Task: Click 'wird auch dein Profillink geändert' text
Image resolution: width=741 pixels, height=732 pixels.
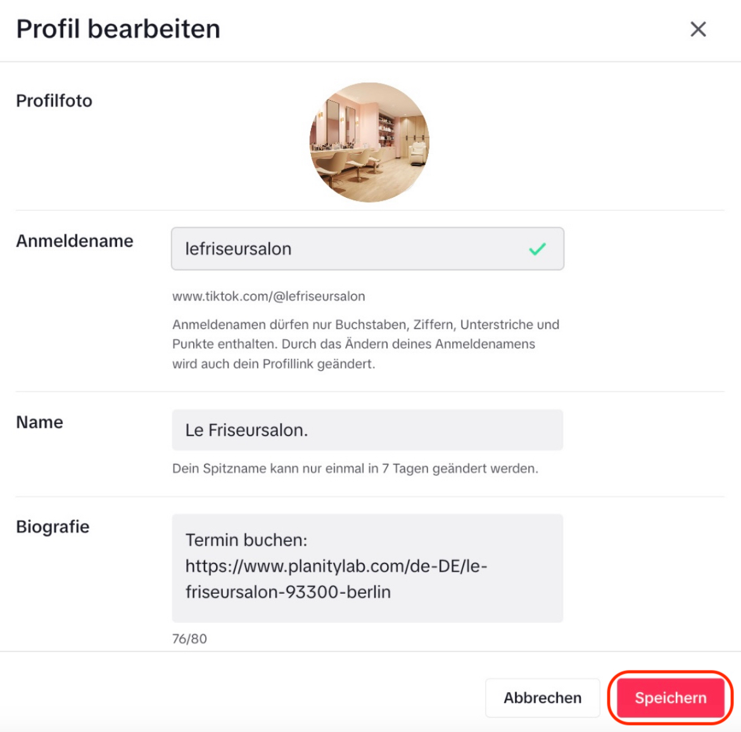Action: (274, 364)
